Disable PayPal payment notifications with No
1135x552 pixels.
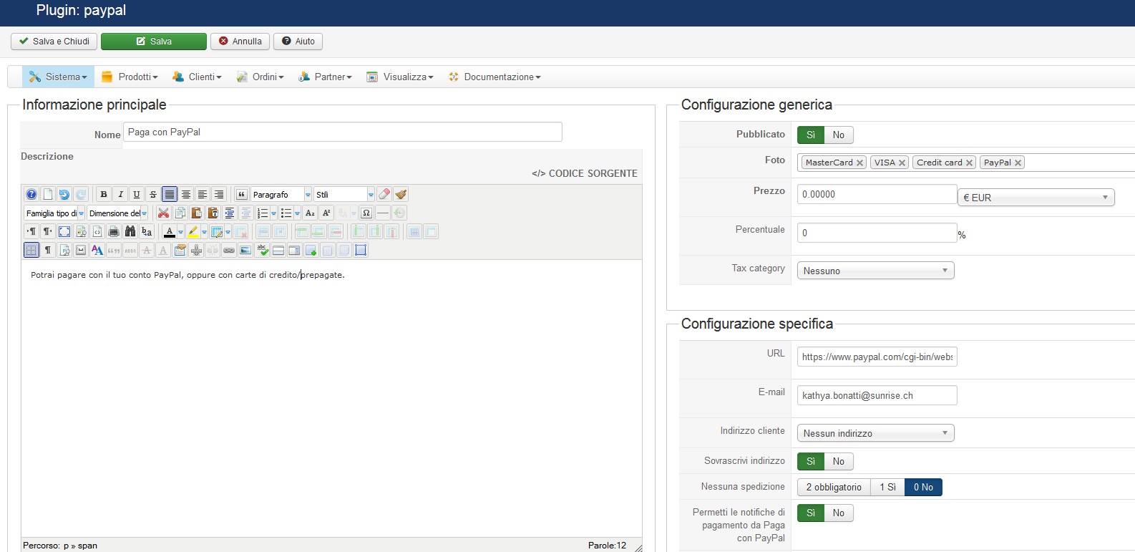click(x=839, y=513)
